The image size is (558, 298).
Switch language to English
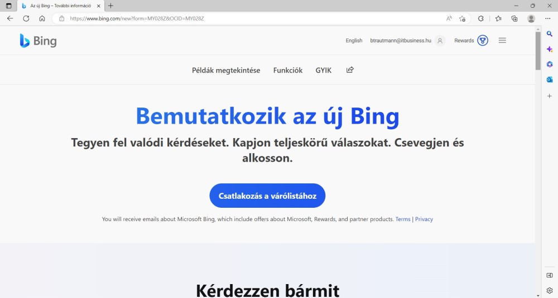pyautogui.click(x=354, y=41)
